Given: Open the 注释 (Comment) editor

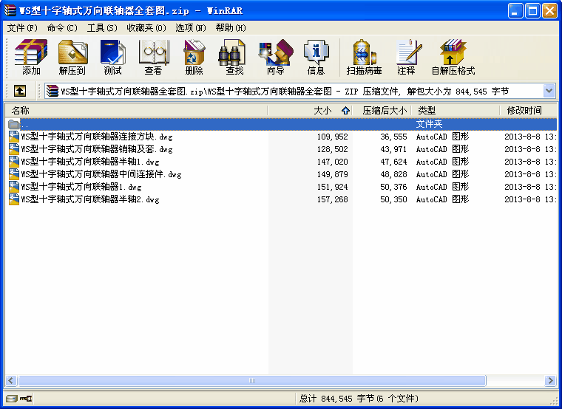Looking at the screenshot, I should 406,58.
